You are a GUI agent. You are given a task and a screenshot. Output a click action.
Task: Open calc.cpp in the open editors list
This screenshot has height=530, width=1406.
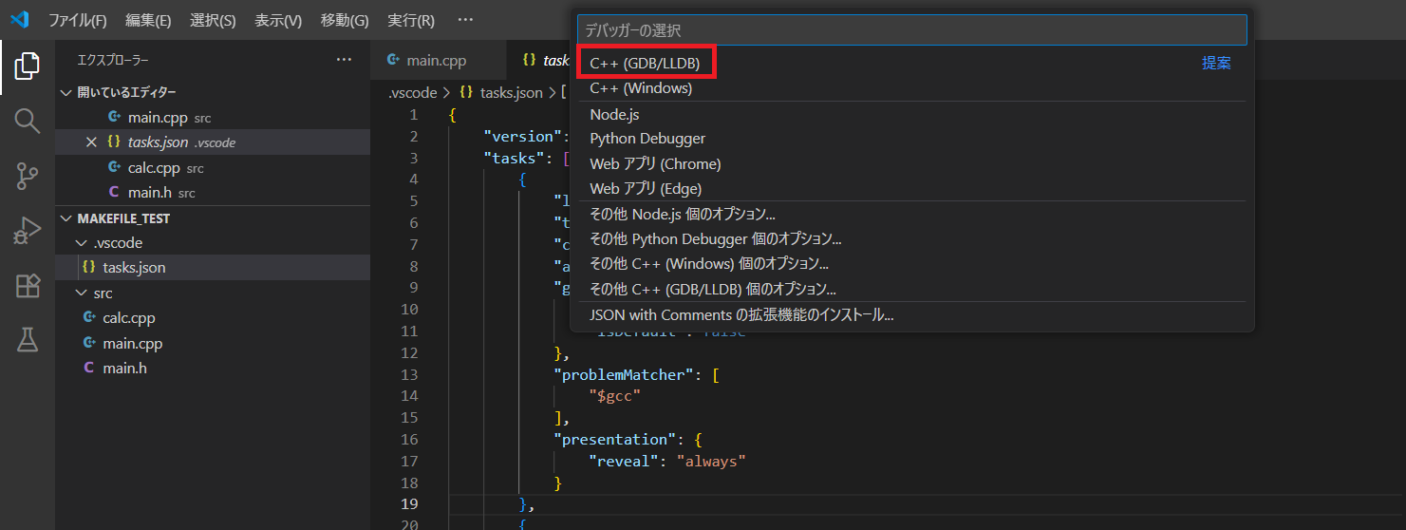pyautogui.click(x=213, y=168)
